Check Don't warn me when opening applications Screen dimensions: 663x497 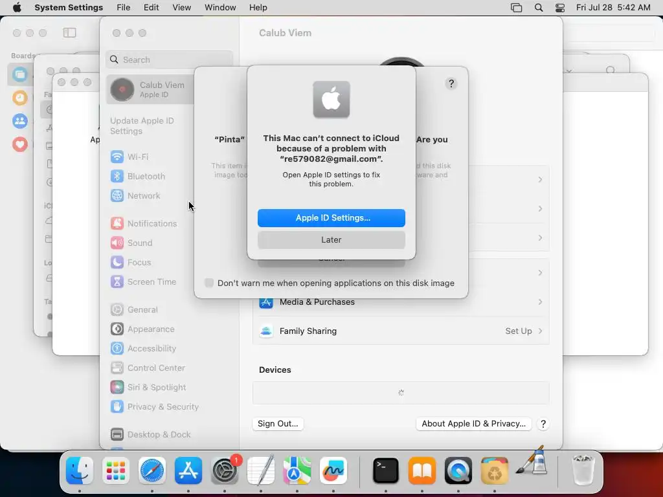point(209,283)
